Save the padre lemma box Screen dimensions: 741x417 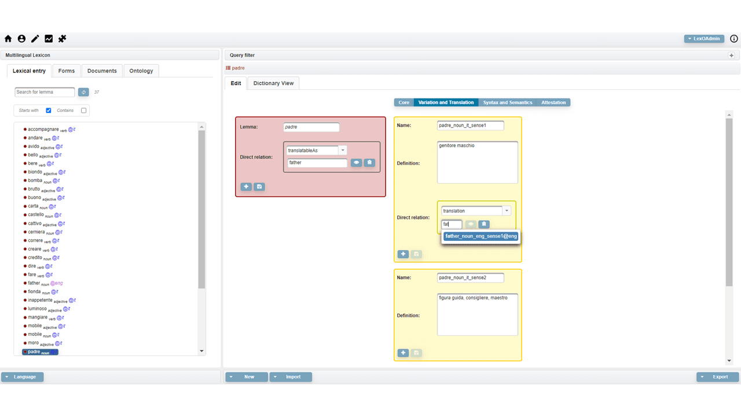(259, 187)
